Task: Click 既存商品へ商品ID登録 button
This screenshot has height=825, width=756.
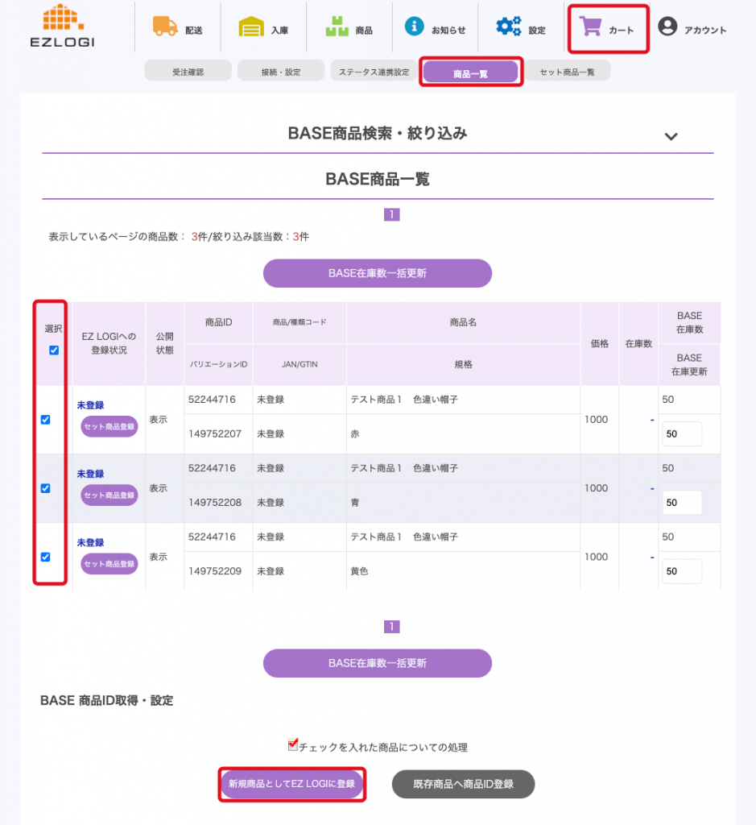Action: click(463, 784)
